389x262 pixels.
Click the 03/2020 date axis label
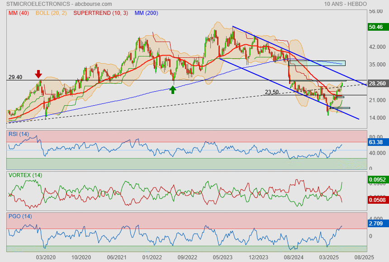46,257
